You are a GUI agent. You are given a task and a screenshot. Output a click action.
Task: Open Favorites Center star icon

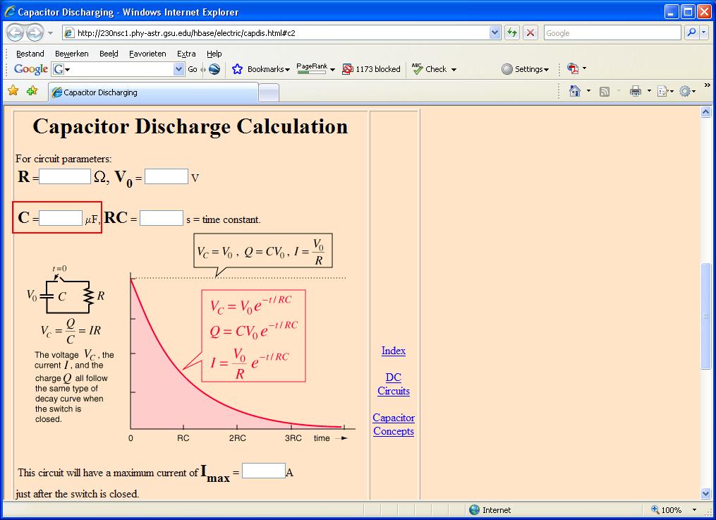point(13,91)
